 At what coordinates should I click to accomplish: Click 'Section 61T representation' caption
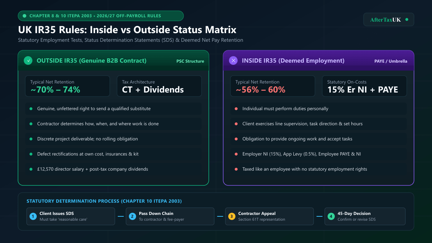pyautogui.click(x=262, y=219)
